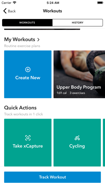Tap the dark banner strip above My Workouts
105x188 pixels.
pos(42,29)
